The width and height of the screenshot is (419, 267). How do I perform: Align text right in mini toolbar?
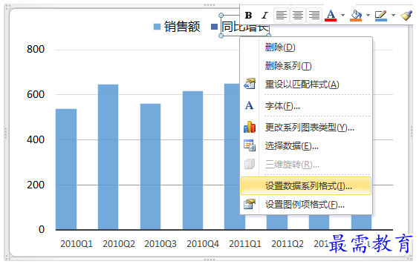click(314, 16)
